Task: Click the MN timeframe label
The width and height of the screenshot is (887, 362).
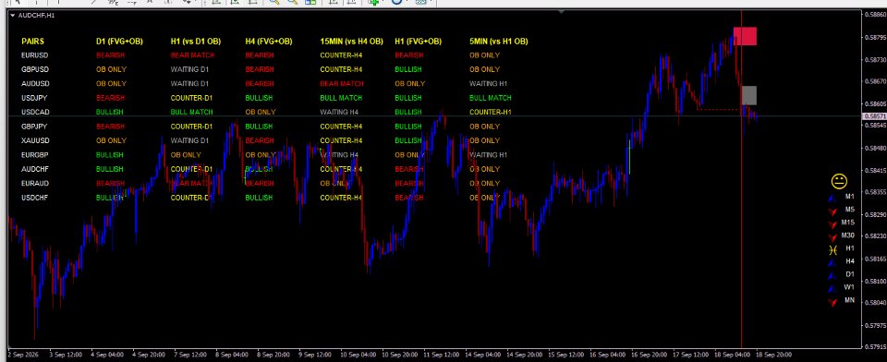Action: [x=850, y=300]
